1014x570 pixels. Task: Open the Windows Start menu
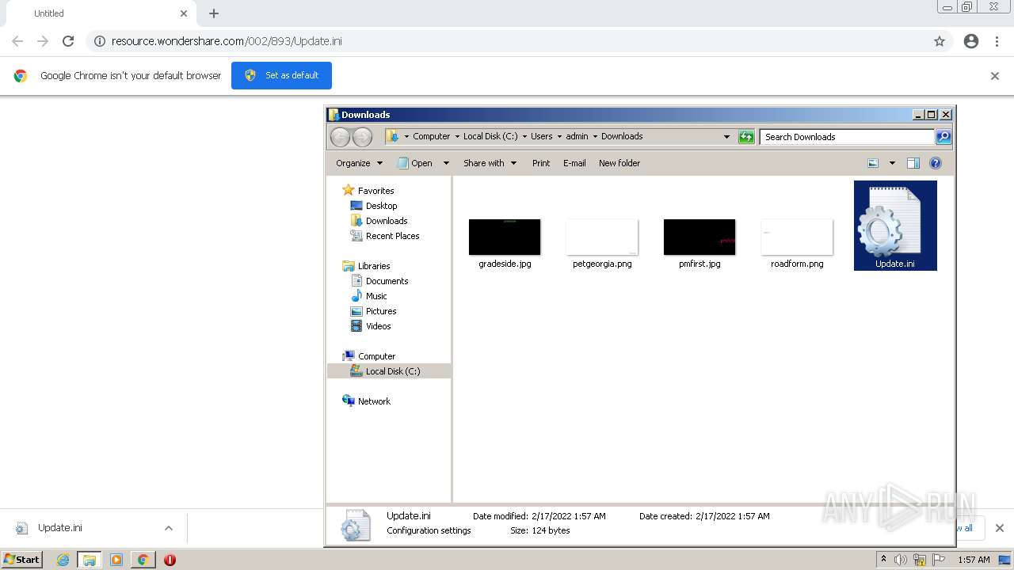(x=22, y=560)
